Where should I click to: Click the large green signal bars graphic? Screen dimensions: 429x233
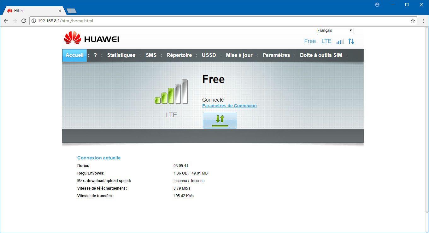coord(171,92)
